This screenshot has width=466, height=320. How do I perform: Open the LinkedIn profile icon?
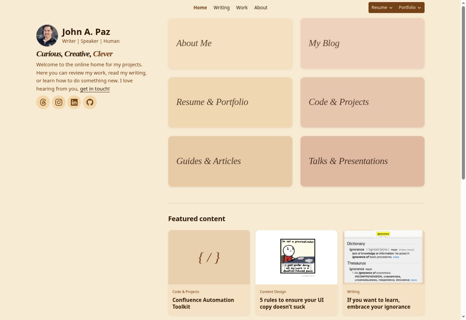click(x=74, y=102)
